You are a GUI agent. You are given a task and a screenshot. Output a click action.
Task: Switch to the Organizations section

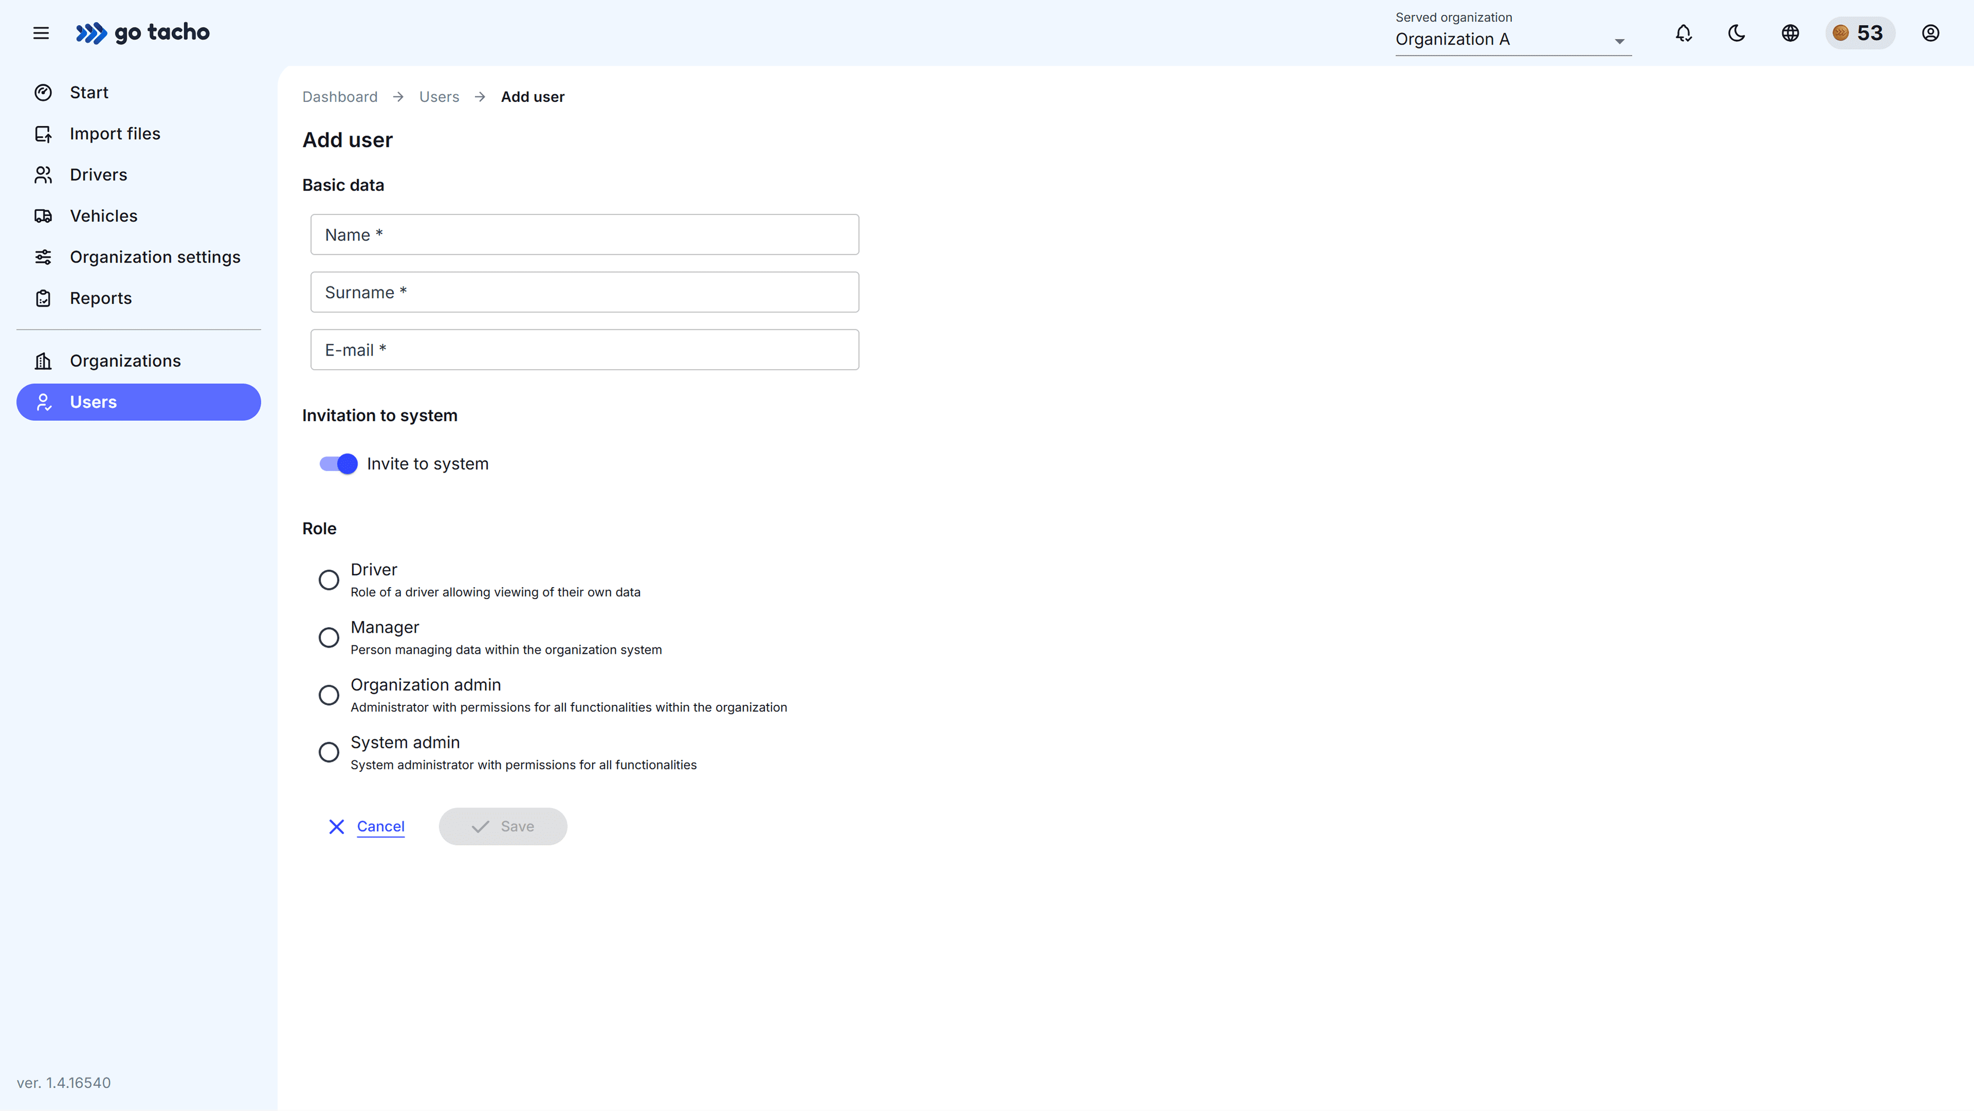tap(125, 360)
